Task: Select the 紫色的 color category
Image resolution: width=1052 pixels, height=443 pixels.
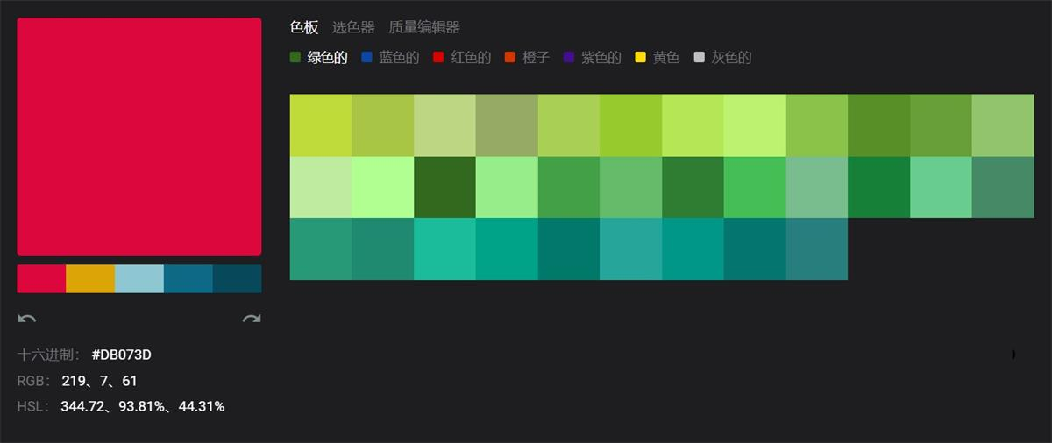Action: [592, 58]
